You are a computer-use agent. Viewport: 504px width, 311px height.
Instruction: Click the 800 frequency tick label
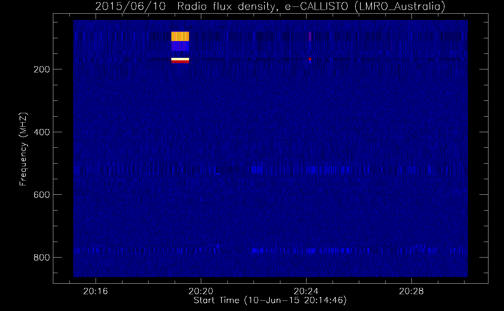42,258
